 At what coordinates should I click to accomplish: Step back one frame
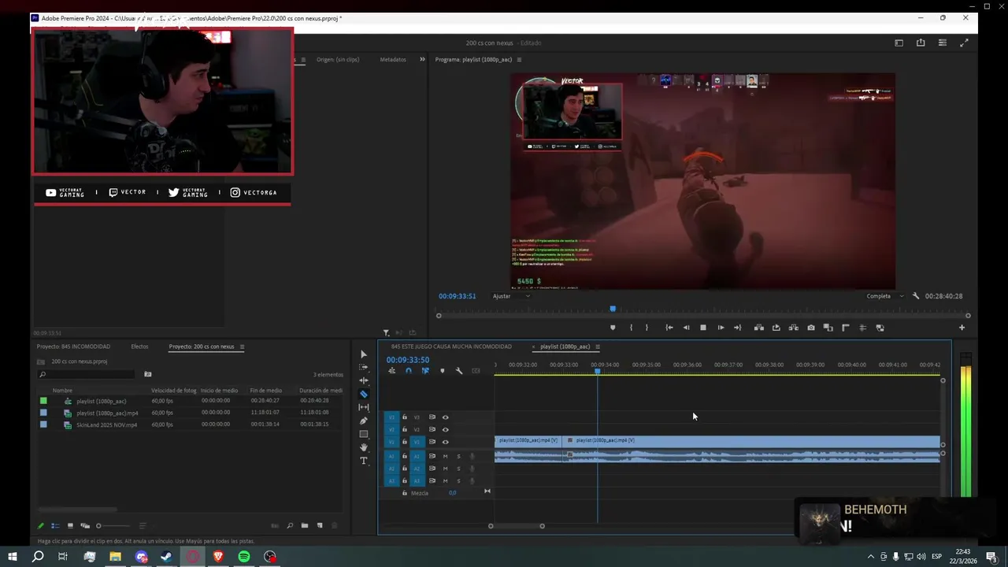[686, 328]
